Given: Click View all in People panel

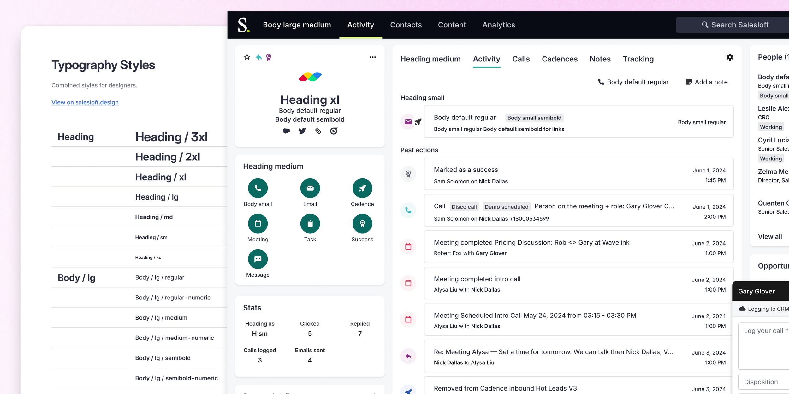Looking at the screenshot, I should (769, 236).
